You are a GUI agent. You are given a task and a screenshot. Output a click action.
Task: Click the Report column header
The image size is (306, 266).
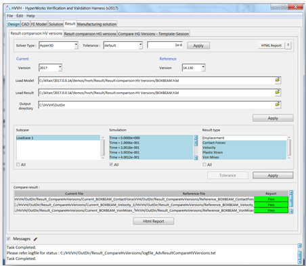point(271,194)
